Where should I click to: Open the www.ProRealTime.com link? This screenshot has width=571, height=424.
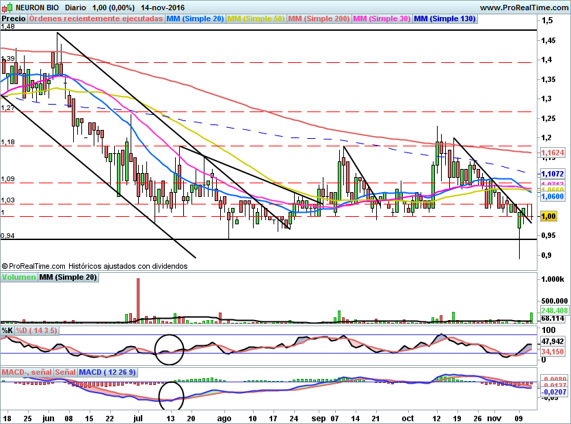[x=524, y=7]
